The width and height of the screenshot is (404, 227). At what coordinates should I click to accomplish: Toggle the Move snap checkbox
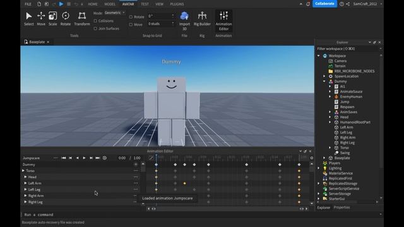click(131, 25)
